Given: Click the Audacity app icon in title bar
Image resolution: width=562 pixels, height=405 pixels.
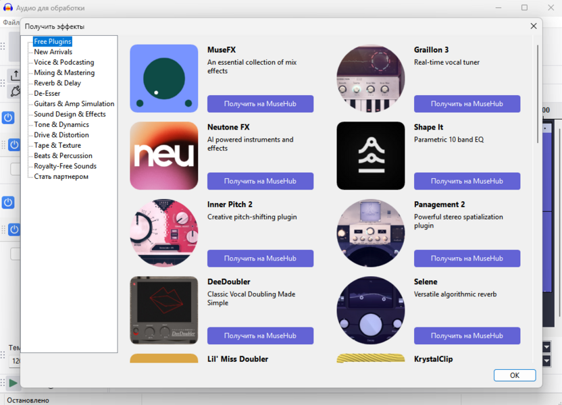Looking at the screenshot, I should coord(8,7).
